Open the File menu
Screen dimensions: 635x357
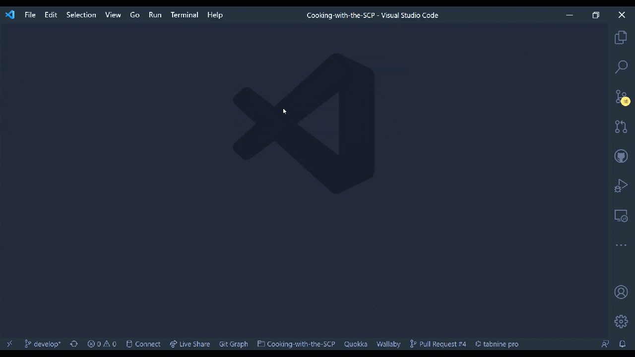pyautogui.click(x=30, y=15)
